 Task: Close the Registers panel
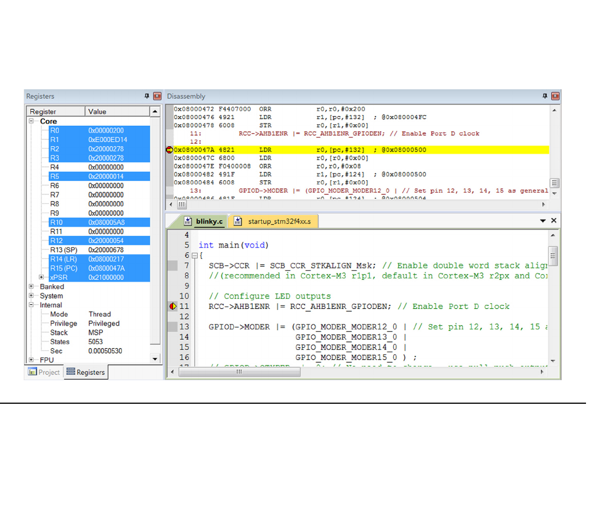click(x=157, y=96)
